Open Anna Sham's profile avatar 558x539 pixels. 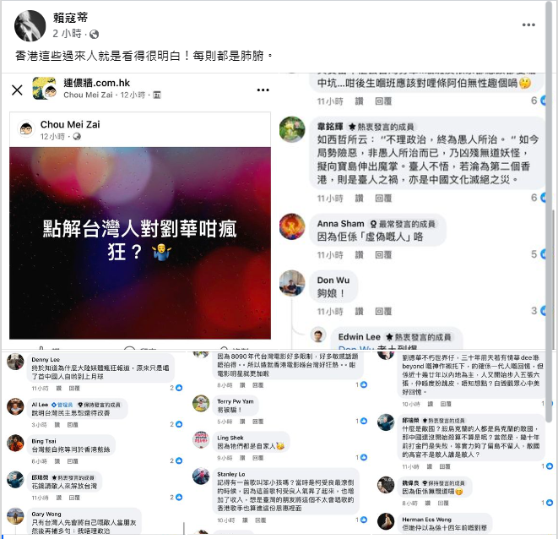pos(292,226)
